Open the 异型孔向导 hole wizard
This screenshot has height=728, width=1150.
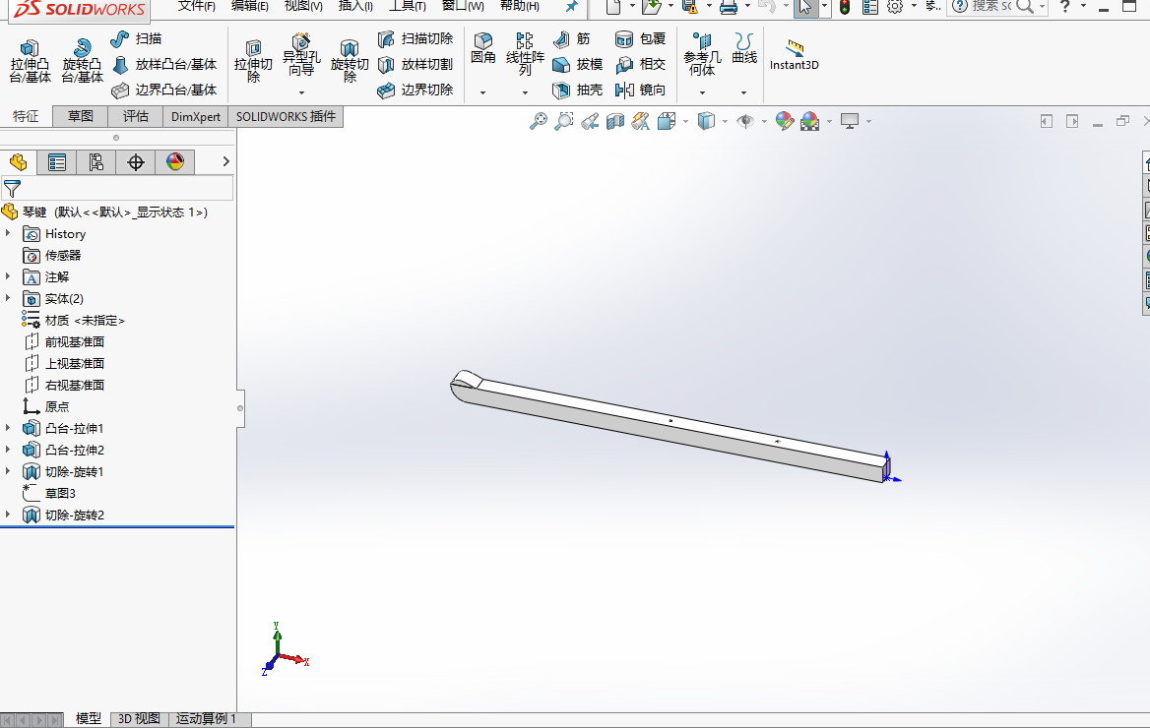pos(301,57)
